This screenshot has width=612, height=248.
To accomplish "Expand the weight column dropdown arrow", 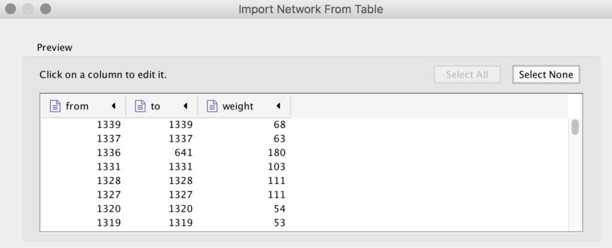I will point(279,106).
